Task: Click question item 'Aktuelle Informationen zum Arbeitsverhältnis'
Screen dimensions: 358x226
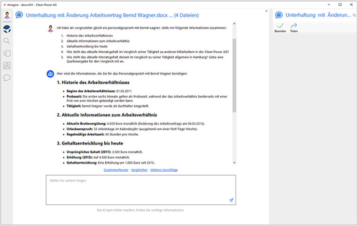Action: pyautogui.click(x=98, y=41)
